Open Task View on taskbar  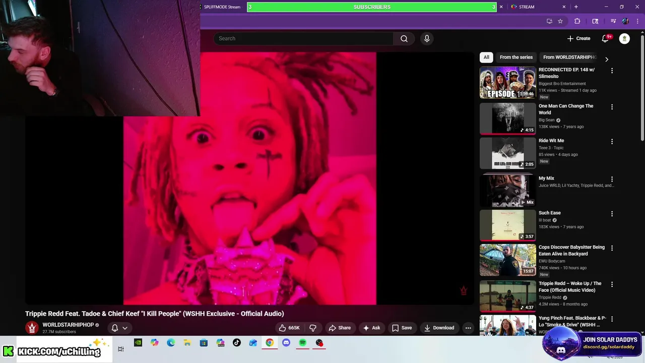coord(121,348)
